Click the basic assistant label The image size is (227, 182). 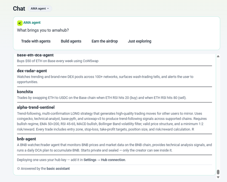pyautogui.click(x=58, y=169)
